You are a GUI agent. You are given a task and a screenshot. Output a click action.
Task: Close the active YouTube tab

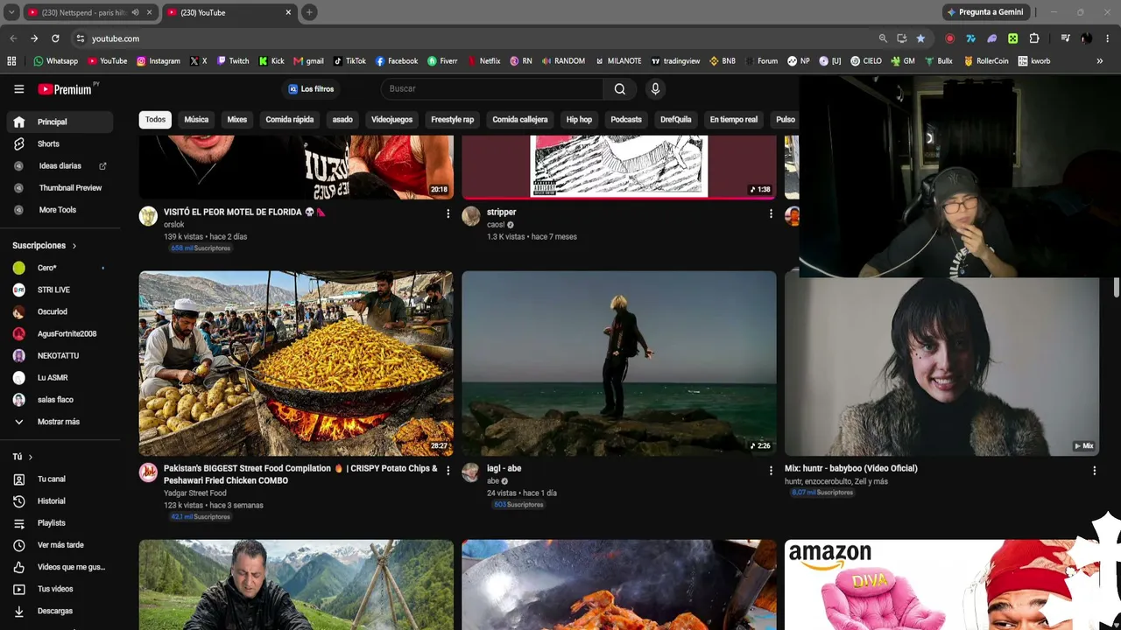pos(288,12)
